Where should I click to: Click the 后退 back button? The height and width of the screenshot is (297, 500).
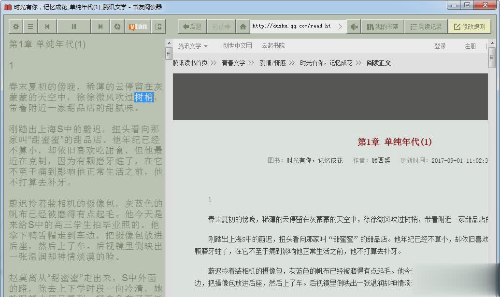point(192,27)
